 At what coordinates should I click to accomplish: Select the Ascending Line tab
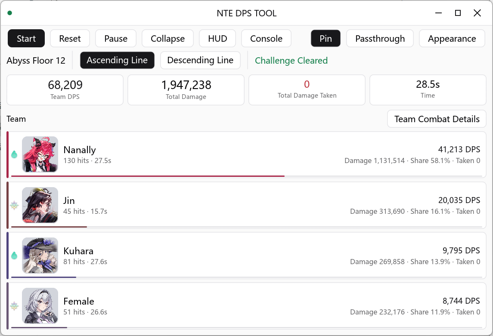117,60
